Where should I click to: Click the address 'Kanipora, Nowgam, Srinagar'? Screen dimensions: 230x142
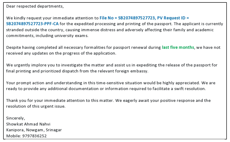[34, 130]
